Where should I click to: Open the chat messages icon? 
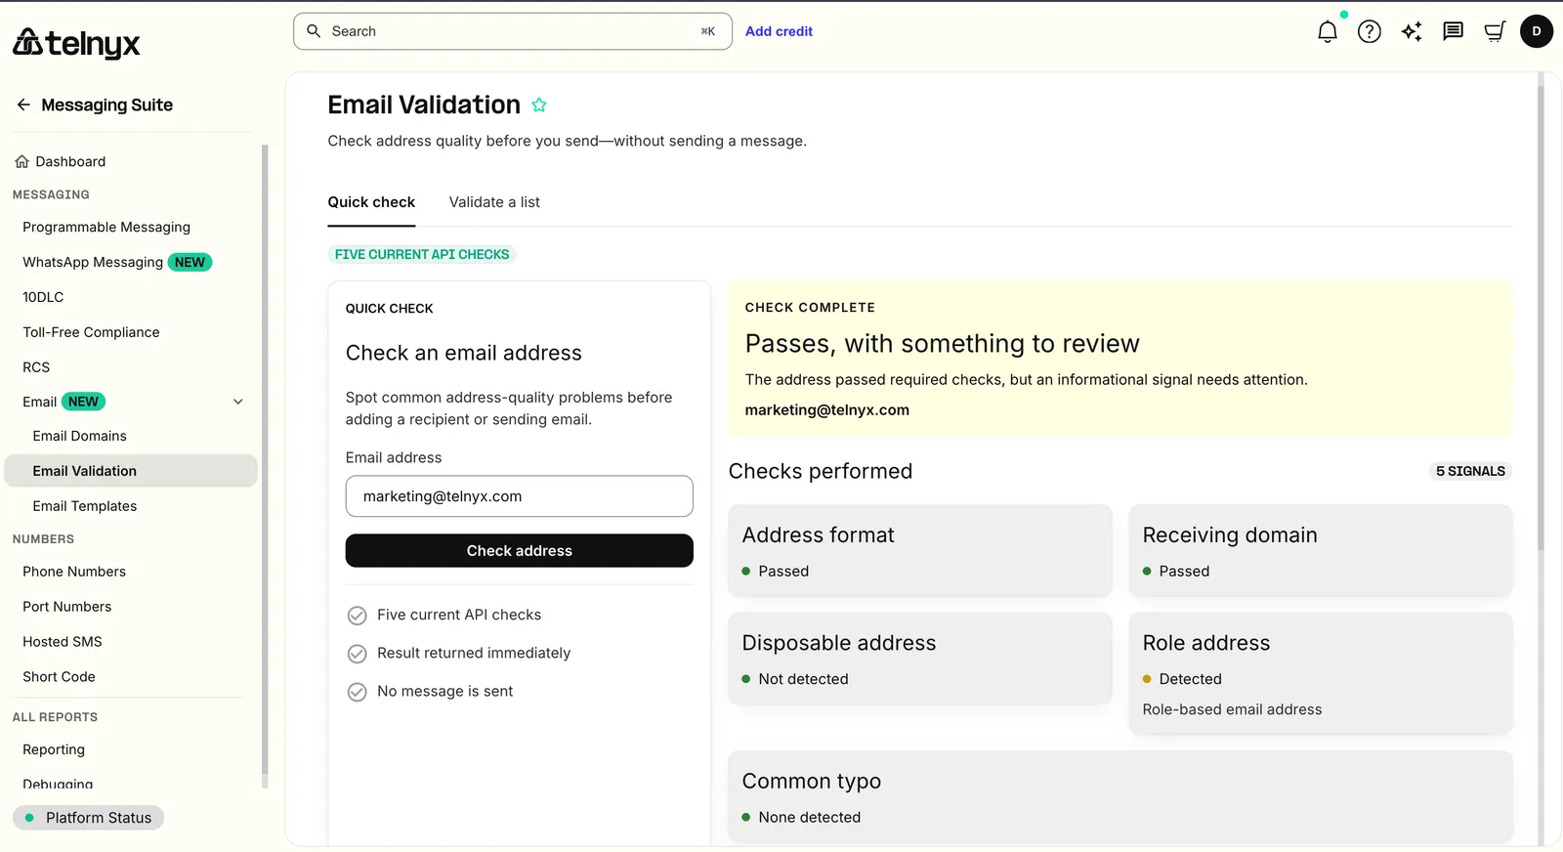point(1454,31)
